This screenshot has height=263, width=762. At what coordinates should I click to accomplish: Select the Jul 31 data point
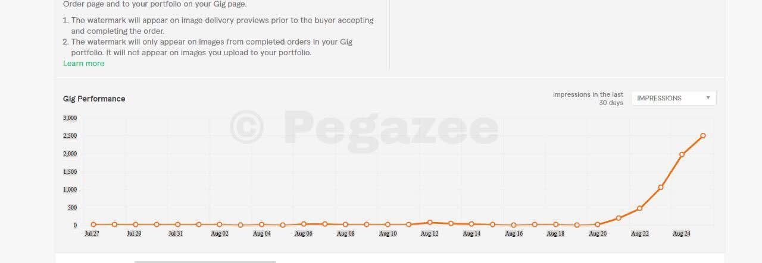coord(177,224)
